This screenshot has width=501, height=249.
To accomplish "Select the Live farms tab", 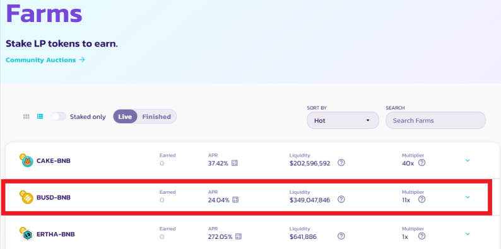I will tap(125, 116).
